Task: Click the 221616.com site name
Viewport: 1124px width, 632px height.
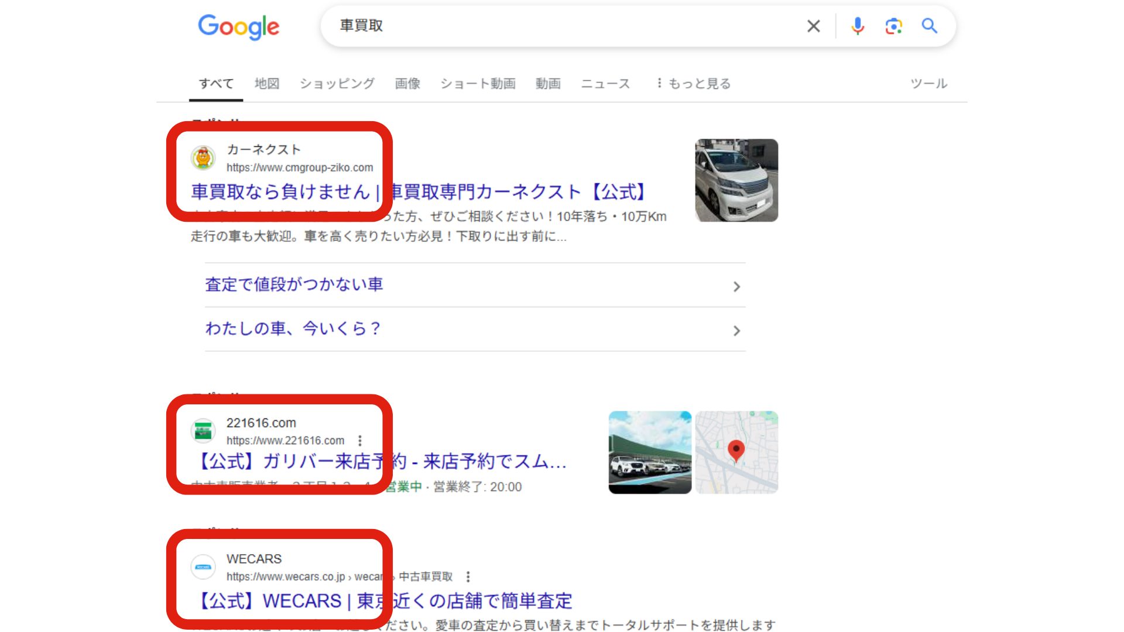Action: coord(261,423)
